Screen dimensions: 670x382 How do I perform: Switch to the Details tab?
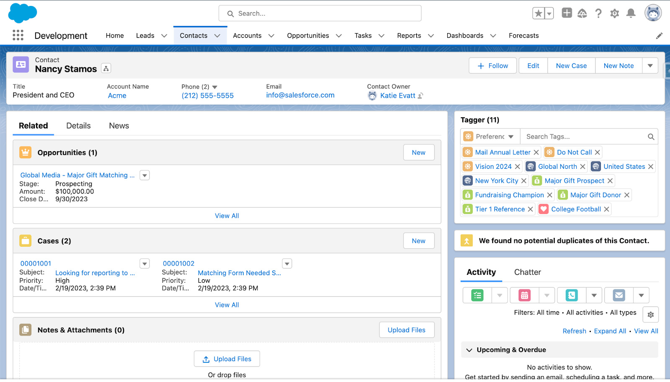(x=78, y=126)
